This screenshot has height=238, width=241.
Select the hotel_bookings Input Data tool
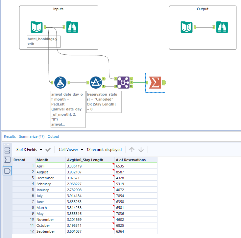click(x=36, y=27)
